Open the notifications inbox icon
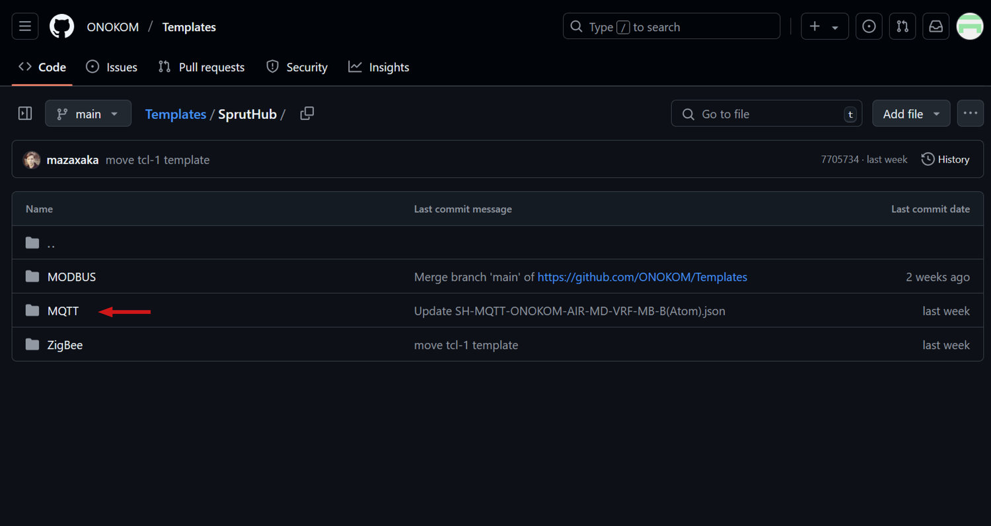The width and height of the screenshot is (991, 526). click(936, 26)
